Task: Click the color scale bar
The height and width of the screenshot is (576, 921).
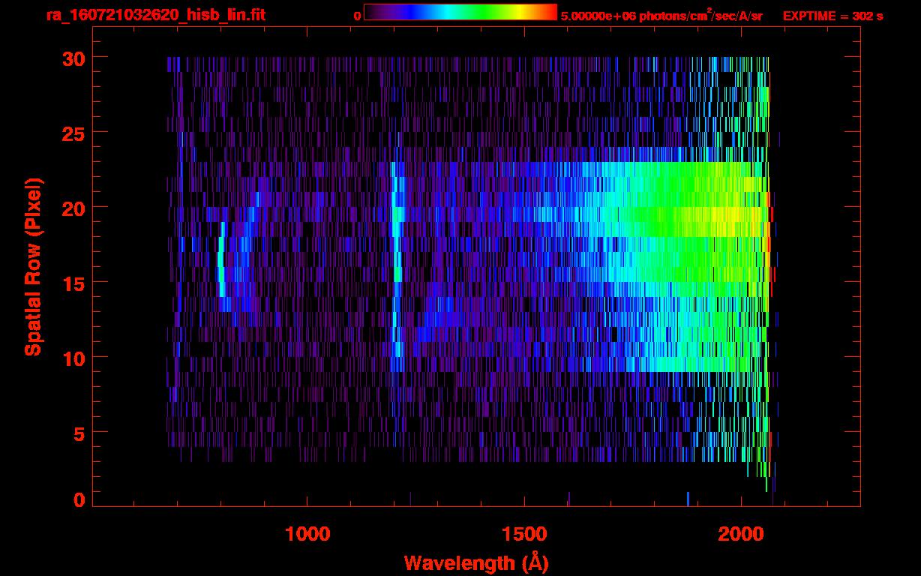Action: click(x=460, y=12)
